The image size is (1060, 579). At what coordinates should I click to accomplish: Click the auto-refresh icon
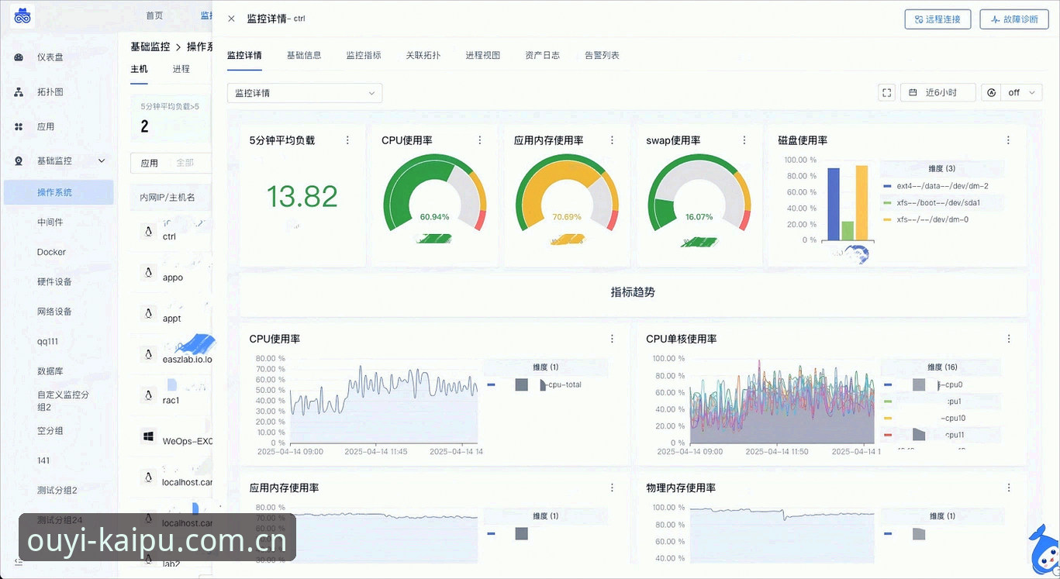coord(992,92)
